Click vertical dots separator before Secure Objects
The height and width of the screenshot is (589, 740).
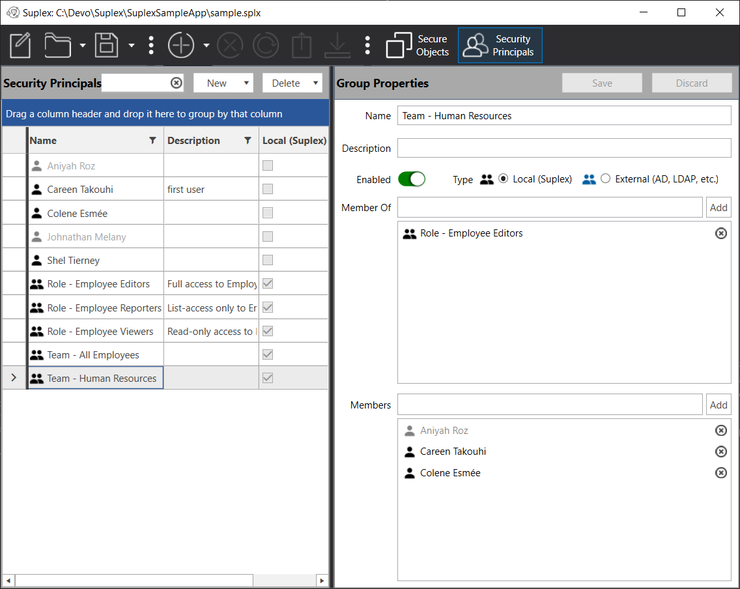(367, 46)
